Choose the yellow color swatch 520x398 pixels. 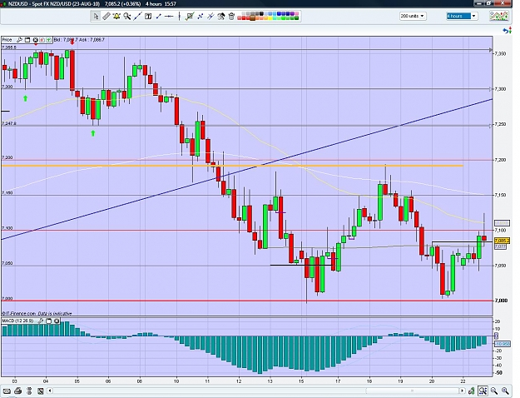270,18
